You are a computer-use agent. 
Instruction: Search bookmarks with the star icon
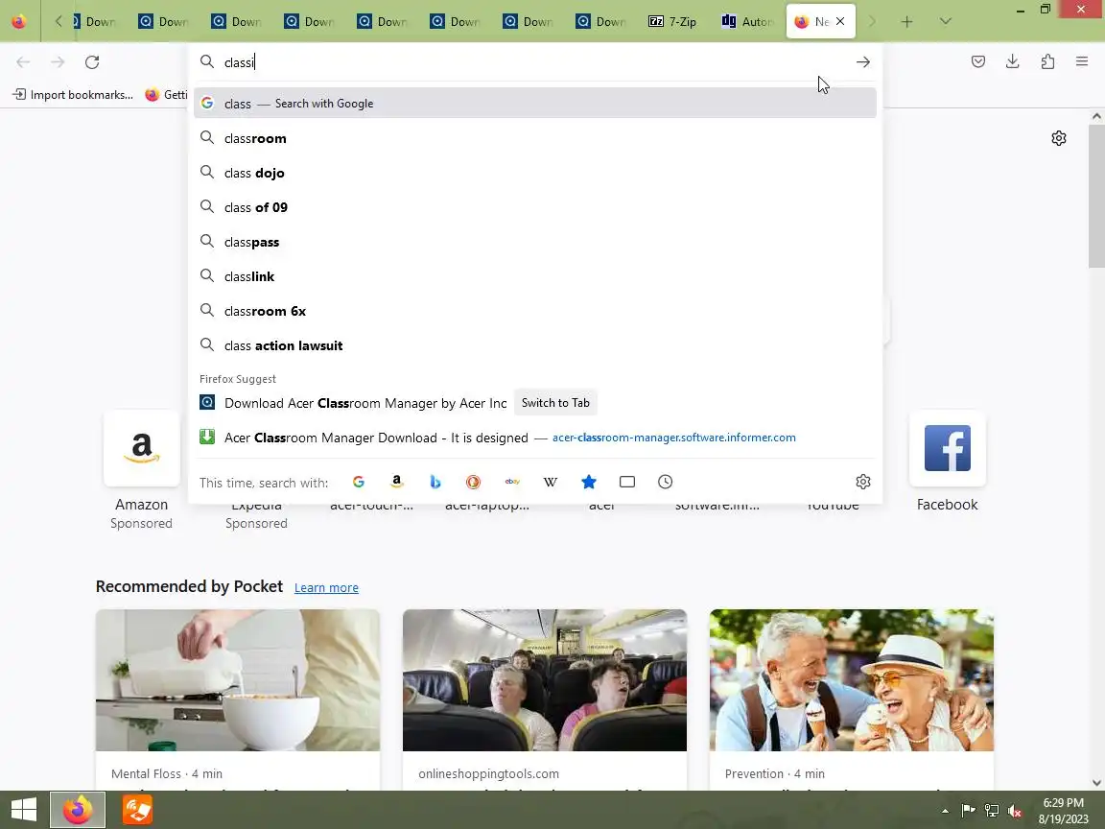pyautogui.click(x=588, y=483)
